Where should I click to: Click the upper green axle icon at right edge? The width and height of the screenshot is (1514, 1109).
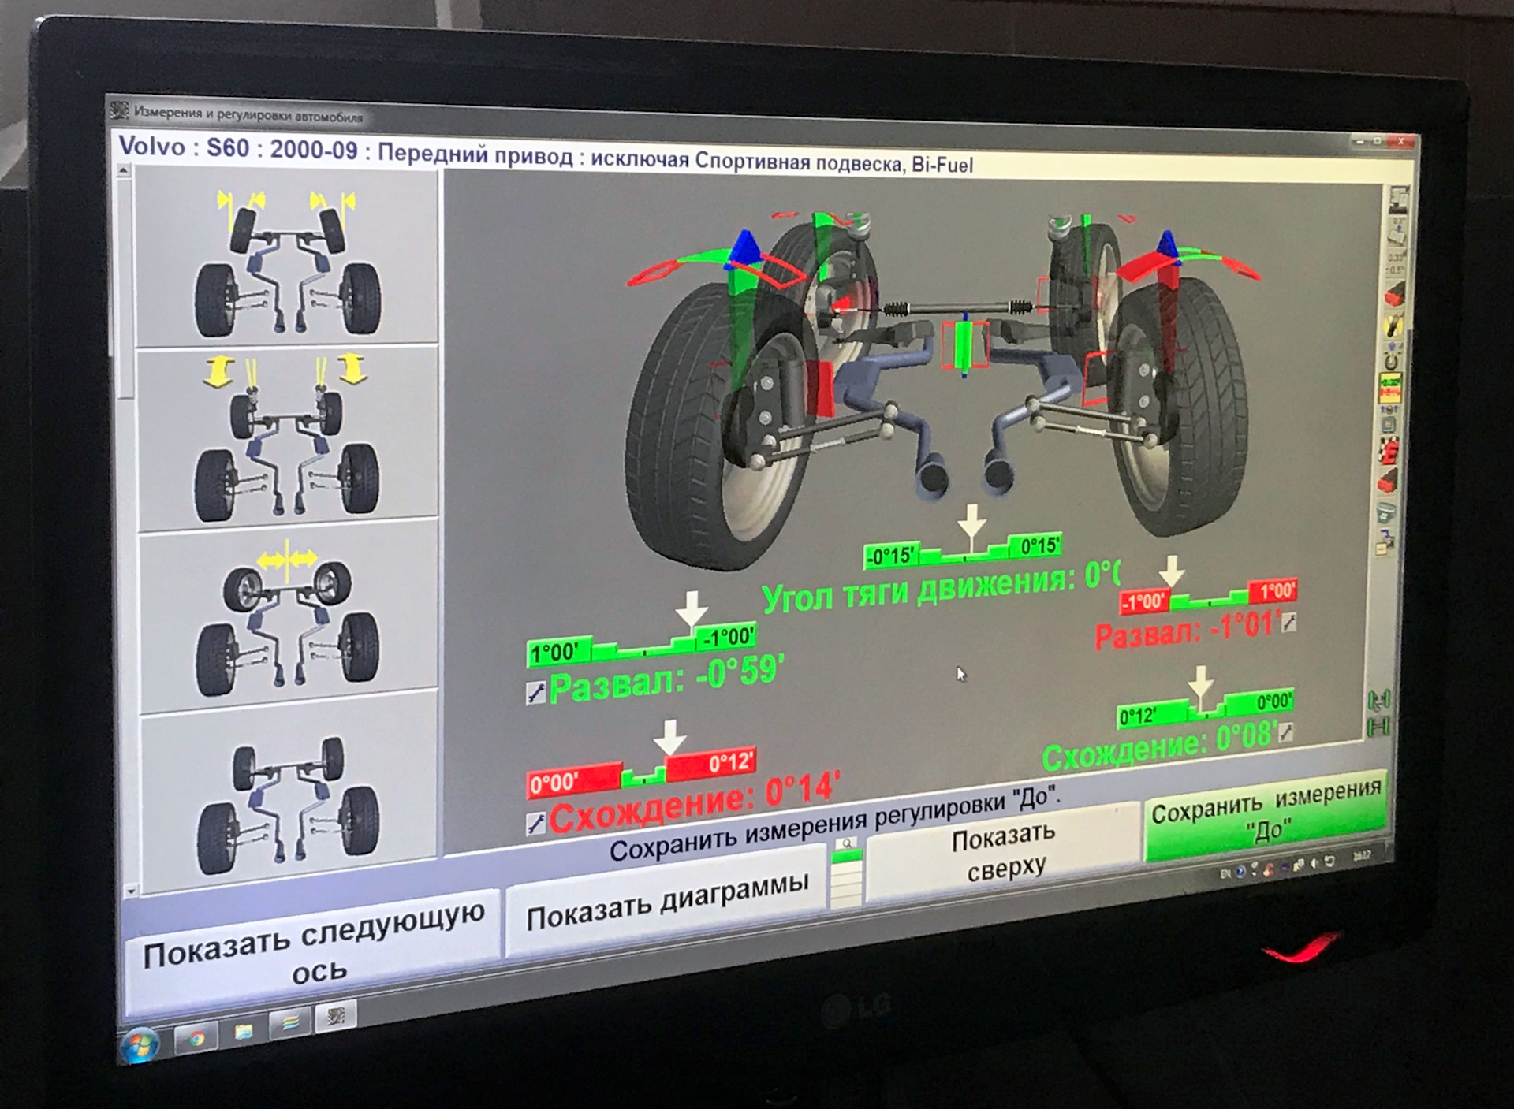coord(1378,700)
